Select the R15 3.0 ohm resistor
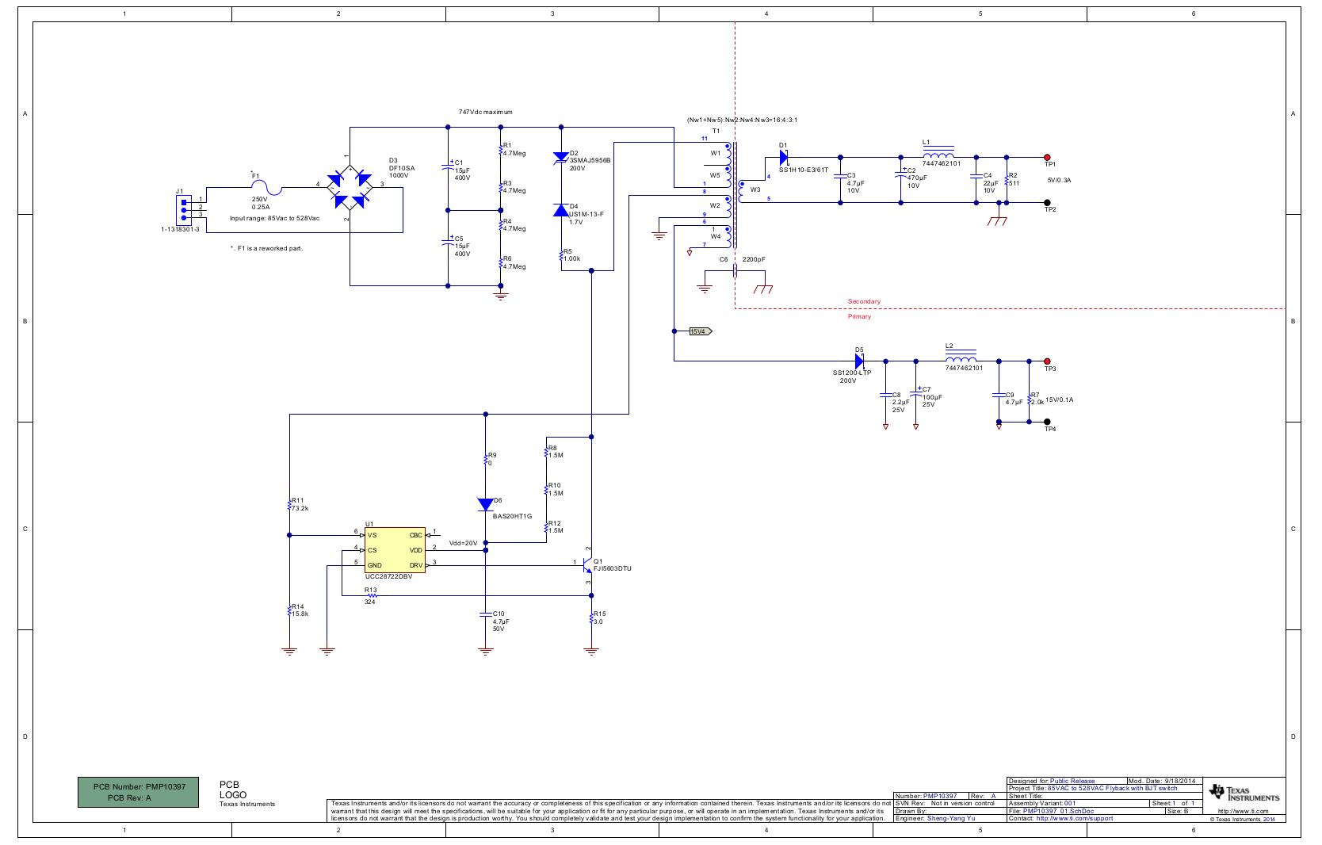Image resolution: width=1322 pixels, height=845 pixels. [x=591, y=619]
